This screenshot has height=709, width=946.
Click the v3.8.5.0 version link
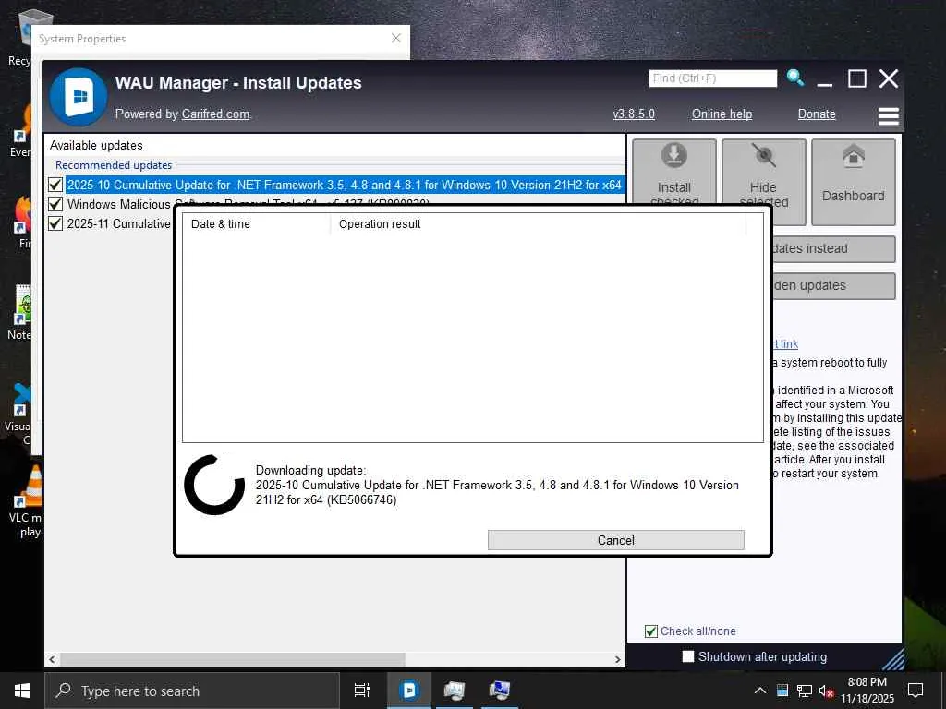click(x=634, y=114)
